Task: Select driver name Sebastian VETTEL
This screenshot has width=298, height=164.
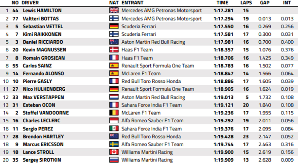Action: pos(43,27)
